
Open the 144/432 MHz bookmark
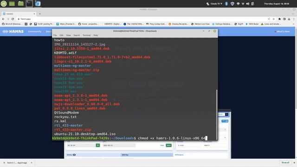(134, 24)
